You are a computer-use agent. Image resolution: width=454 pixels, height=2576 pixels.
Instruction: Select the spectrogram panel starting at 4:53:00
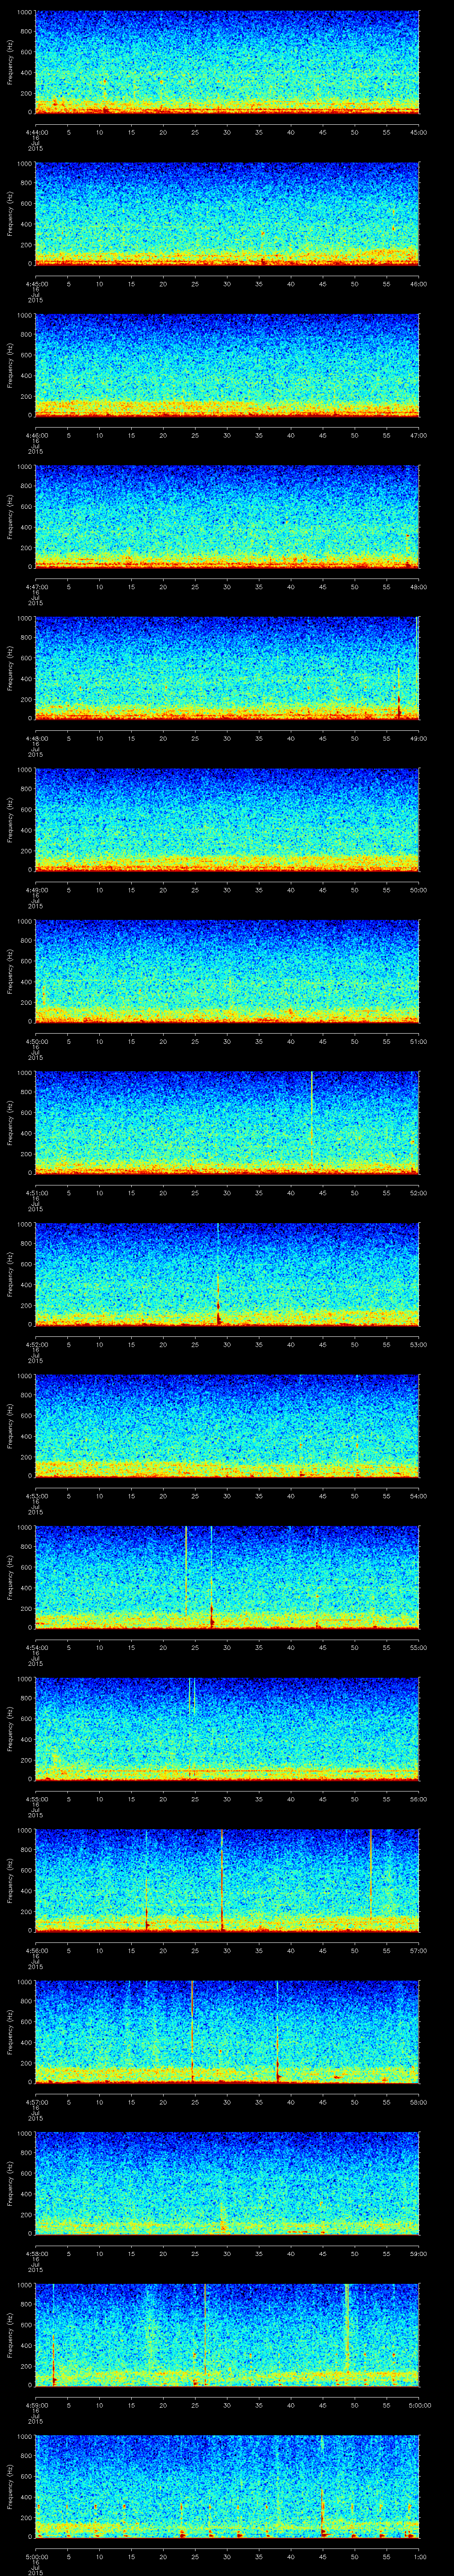tap(227, 1425)
